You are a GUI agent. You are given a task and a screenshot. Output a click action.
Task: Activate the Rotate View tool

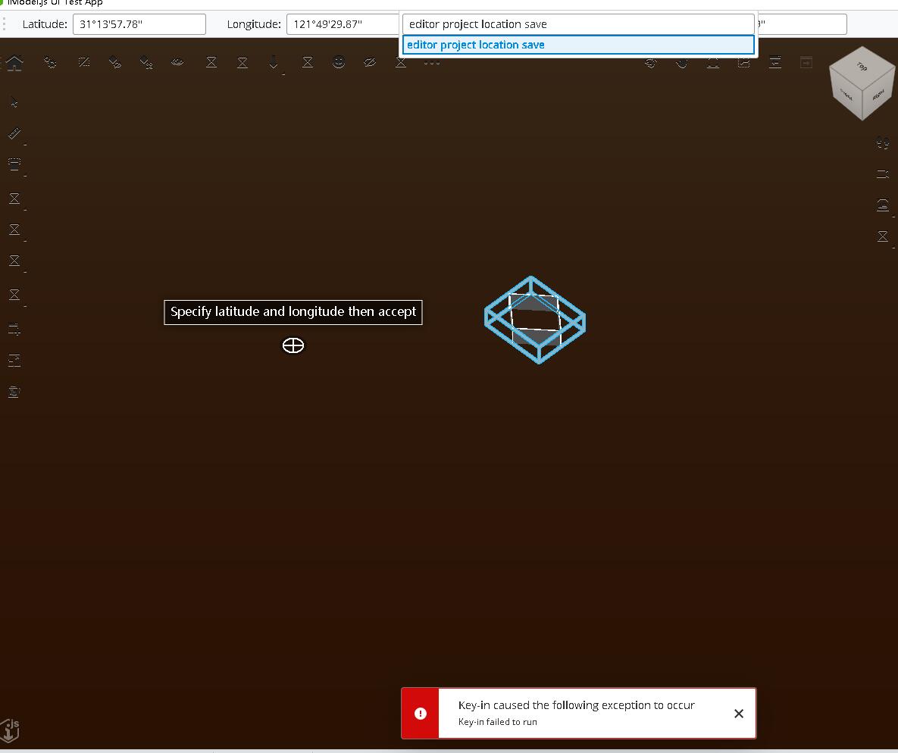tap(651, 62)
